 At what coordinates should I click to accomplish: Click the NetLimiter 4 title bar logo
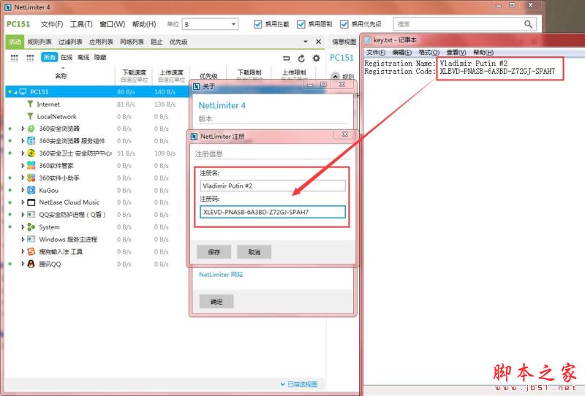coord(7,7)
